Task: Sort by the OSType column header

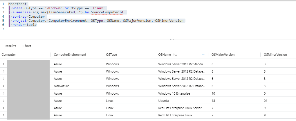Action: click(111, 55)
